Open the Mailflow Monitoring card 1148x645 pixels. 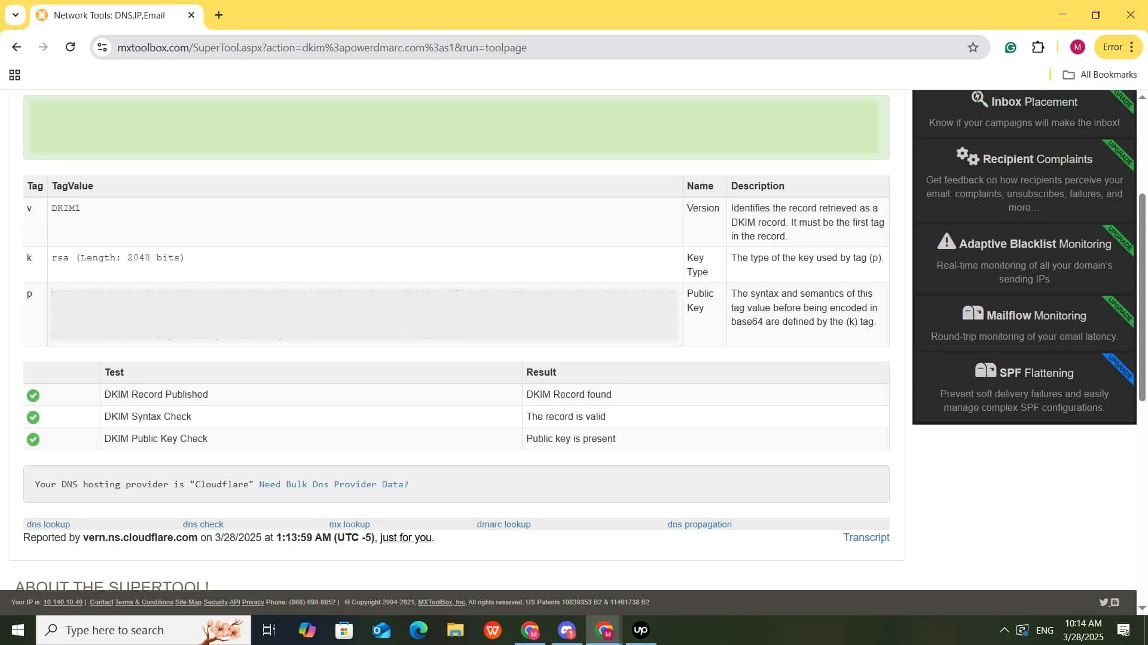tap(1024, 323)
